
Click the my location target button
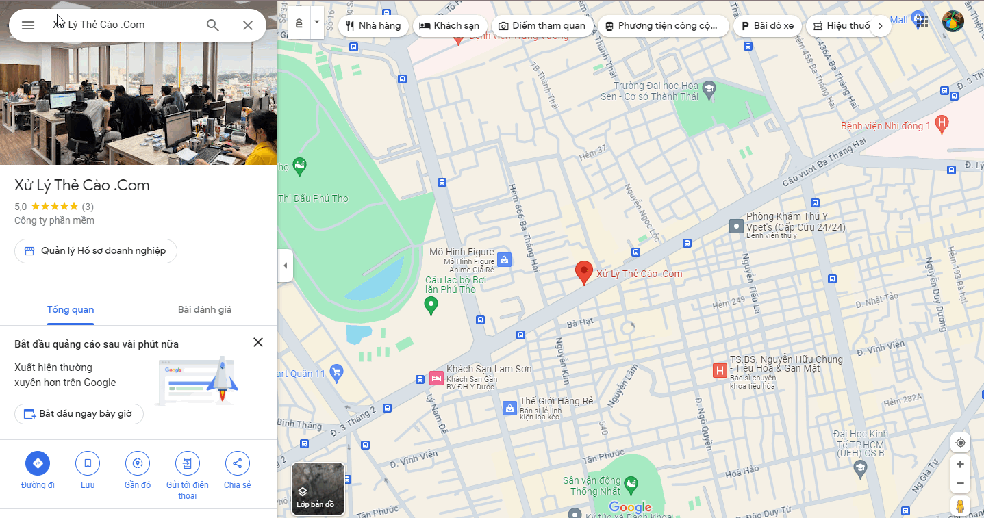pyautogui.click(x=960, y=443)
